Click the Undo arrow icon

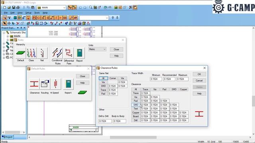click(80, 8)
